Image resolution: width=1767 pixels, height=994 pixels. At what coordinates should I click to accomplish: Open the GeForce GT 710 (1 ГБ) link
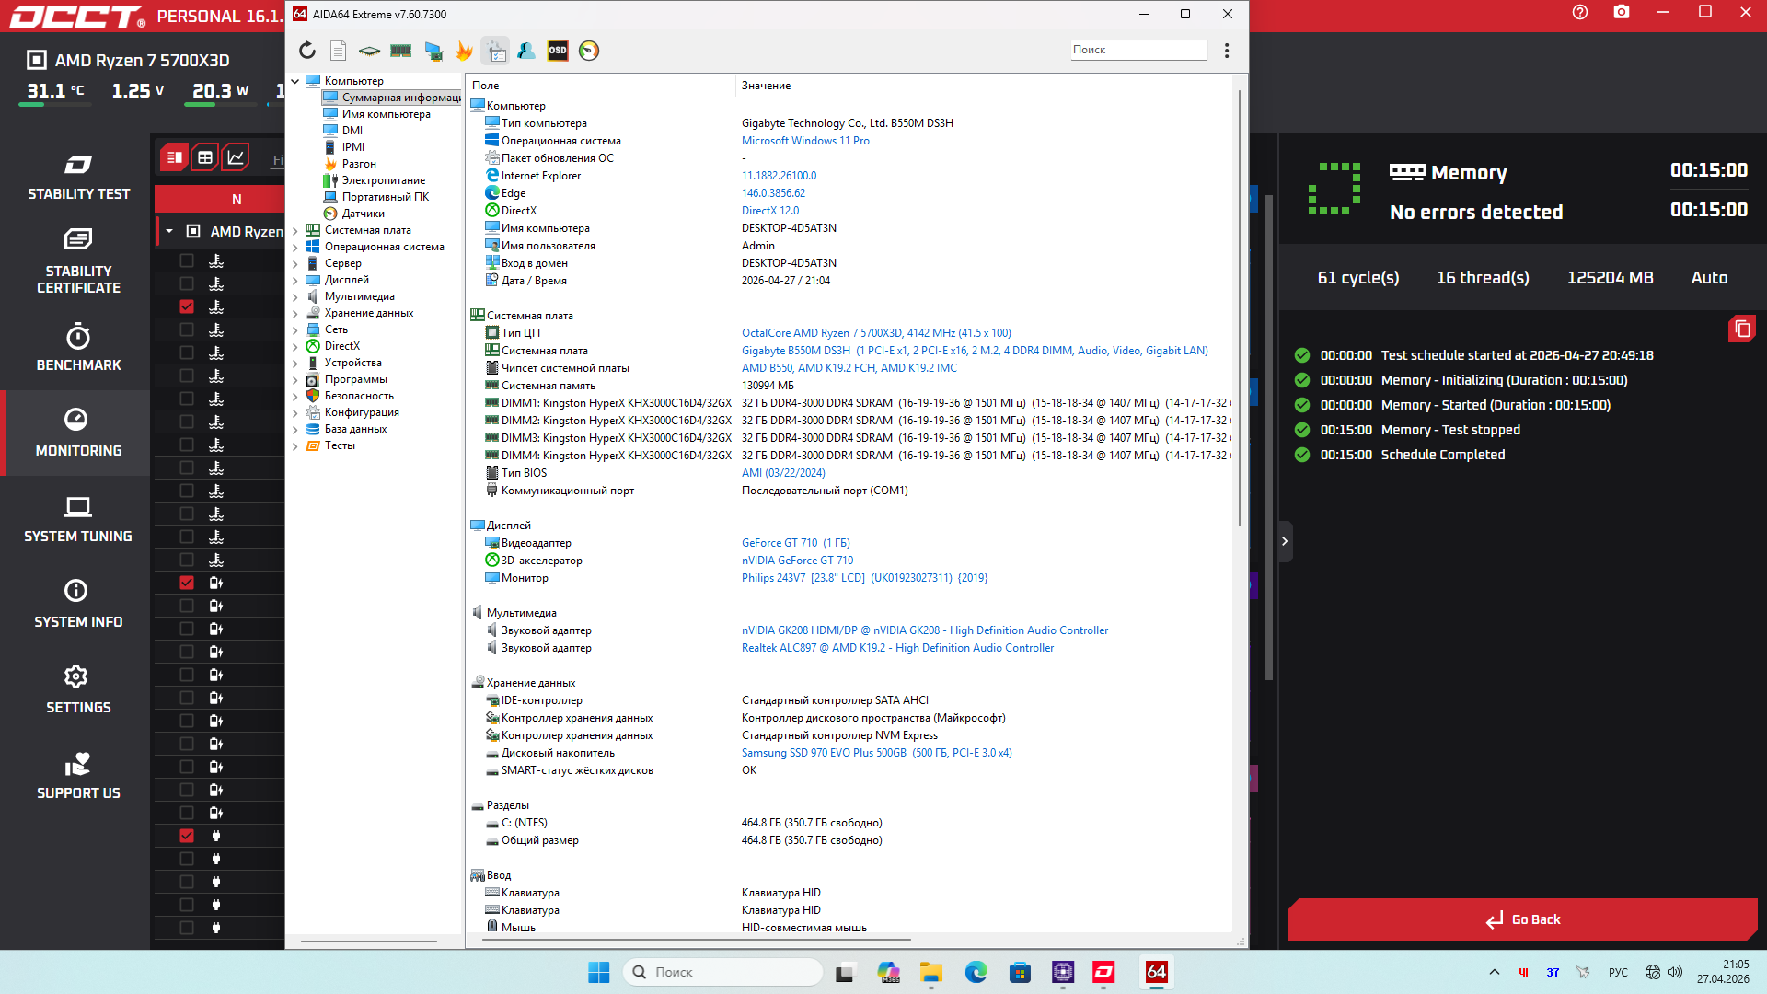[796, 543]
